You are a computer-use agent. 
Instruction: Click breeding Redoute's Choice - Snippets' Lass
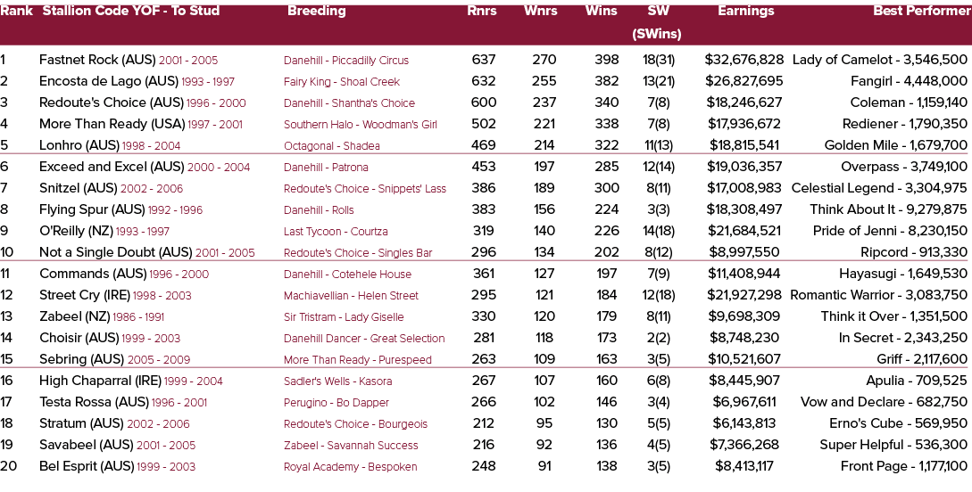point(364,189)
